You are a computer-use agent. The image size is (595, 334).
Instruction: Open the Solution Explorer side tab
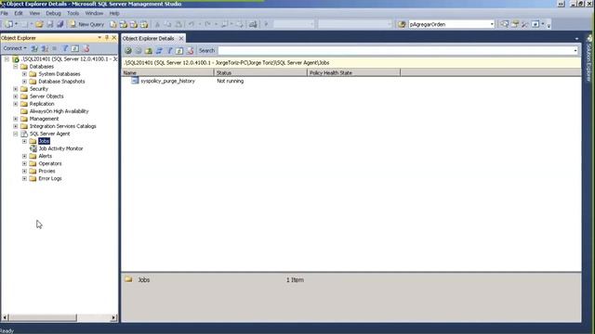pos(589,58)
